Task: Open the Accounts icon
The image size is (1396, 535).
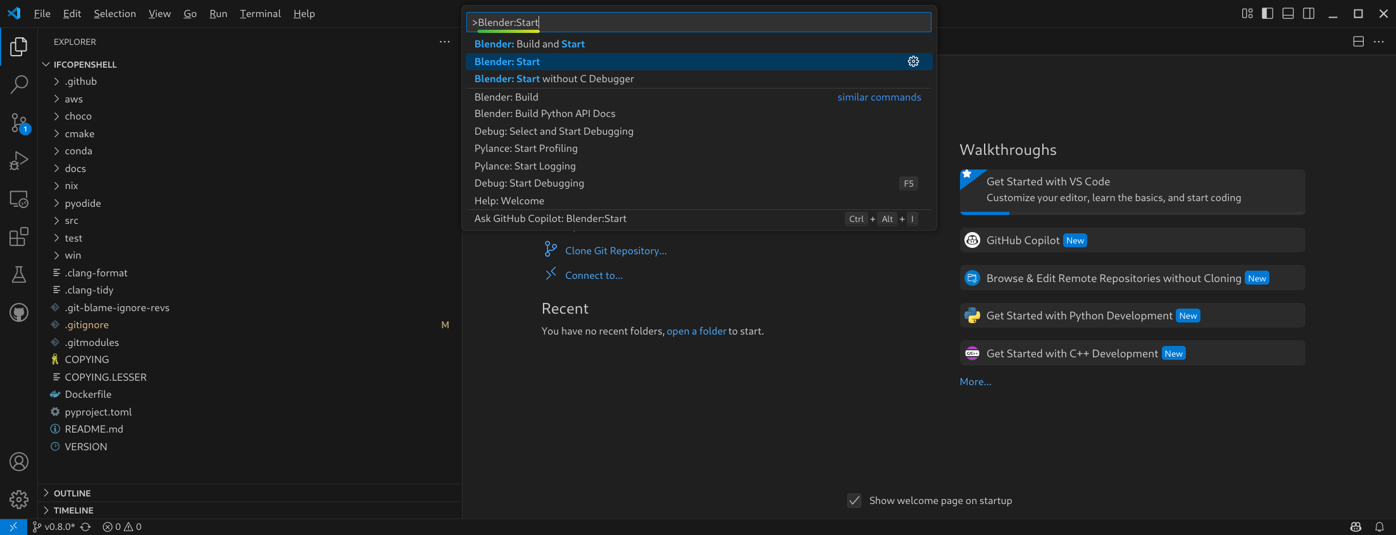Action: coord(19,462)
